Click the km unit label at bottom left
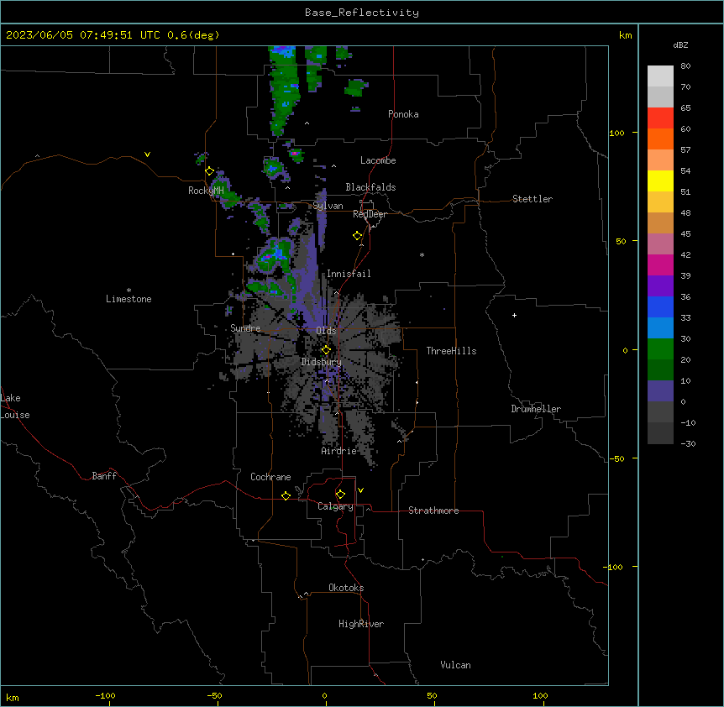The image size is (724, 707). pos(13,697)
